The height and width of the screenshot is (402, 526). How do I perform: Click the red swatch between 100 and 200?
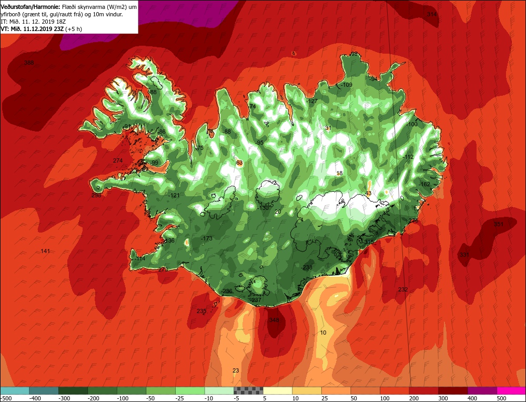click(x=395, y=390)
